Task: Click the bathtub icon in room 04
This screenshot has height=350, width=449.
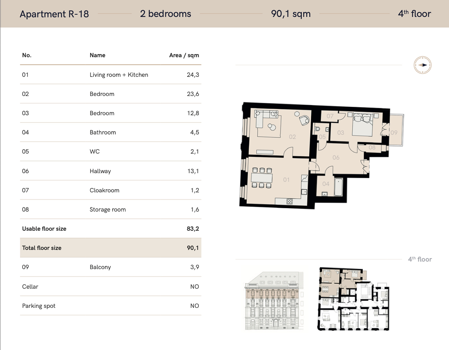Action: [x=338, y=187]
